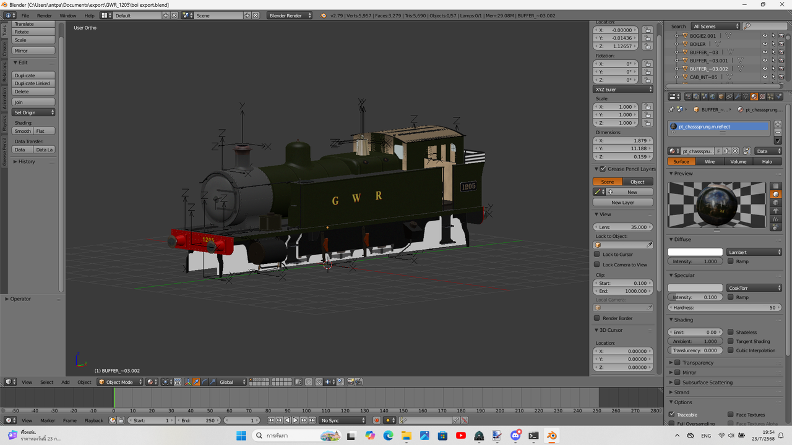Viewport: 792px width, 445px height.
Task: Enable the rotate manipulator arc icon
Action: click(x=204, y=382)
